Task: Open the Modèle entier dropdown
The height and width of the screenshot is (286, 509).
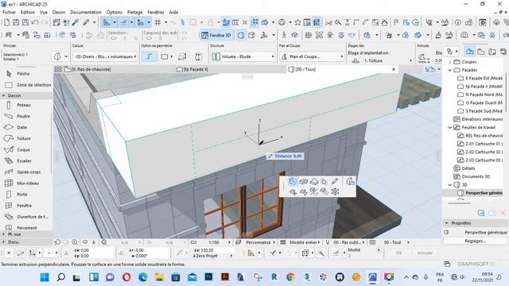Action: (x=301, y=242)
